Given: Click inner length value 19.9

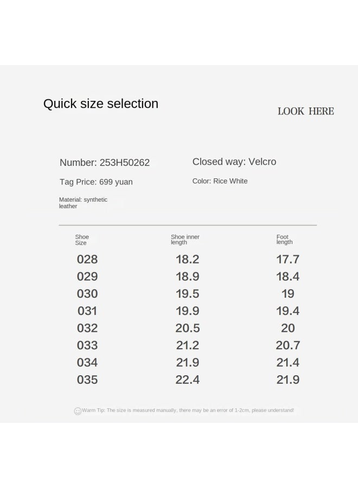Looking at the screenshot, I should pos(187,311).
